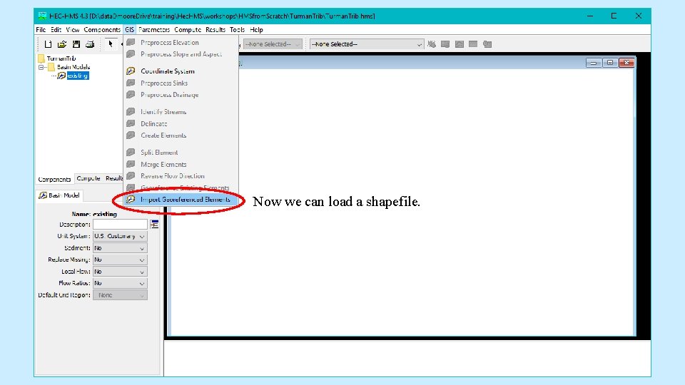Choose Preprocess Slope and Aspect entry
Image resolution: width=685 pixels, height=385 pixels.
[181, 54]
